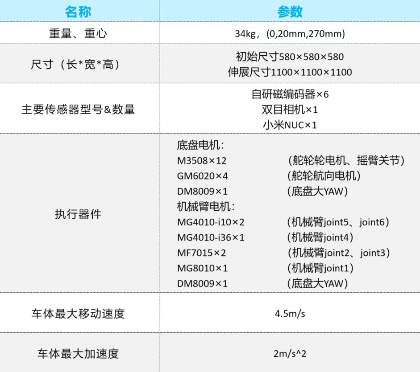Select the 主要传感器型号&数量 label
The height and width of the screenshot is (372, 420).
click(x=78, y=109)
